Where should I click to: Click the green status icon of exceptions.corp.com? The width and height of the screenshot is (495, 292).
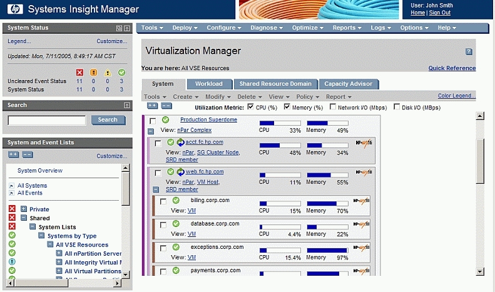[x=176, y=247]
